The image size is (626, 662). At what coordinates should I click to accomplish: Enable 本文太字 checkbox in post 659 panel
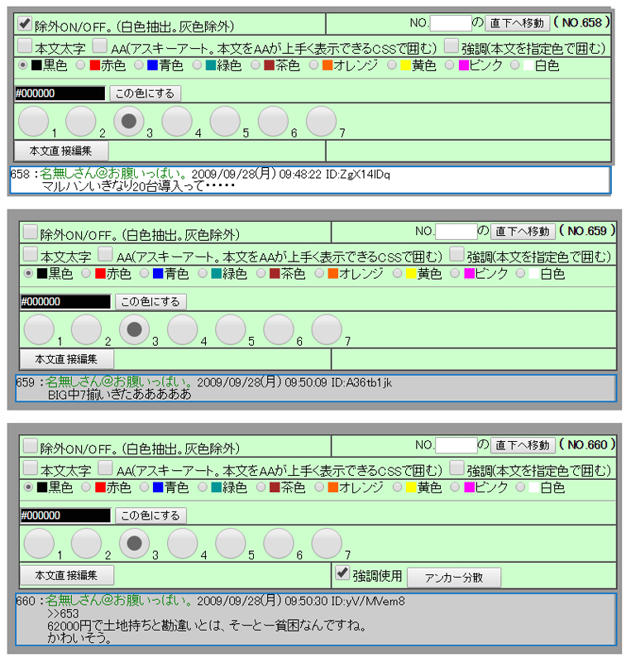pyautogui.click(x=30, y=254)
